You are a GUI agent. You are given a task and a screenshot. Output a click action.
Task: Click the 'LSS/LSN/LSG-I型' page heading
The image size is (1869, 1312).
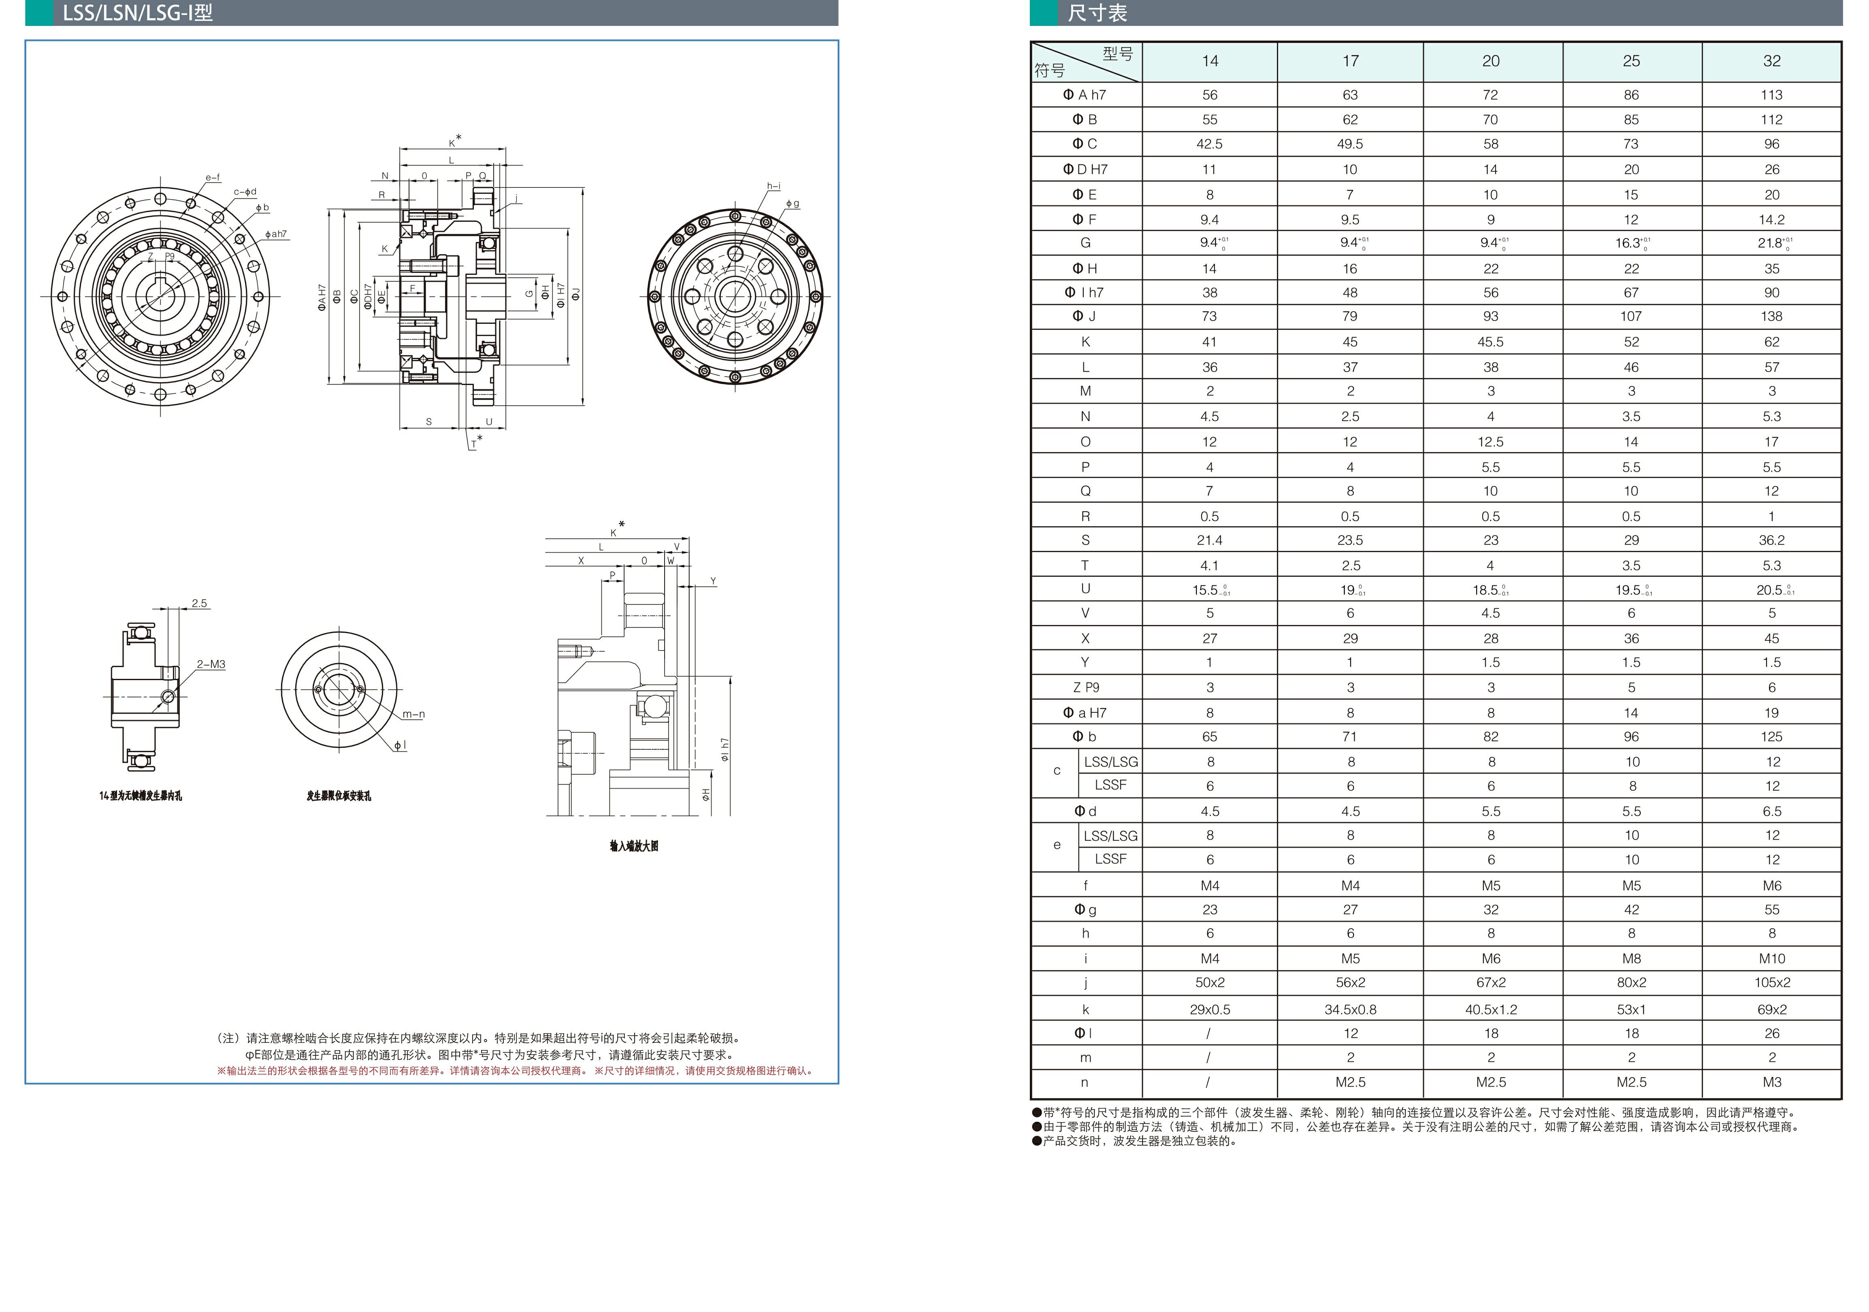click(138, 13)
